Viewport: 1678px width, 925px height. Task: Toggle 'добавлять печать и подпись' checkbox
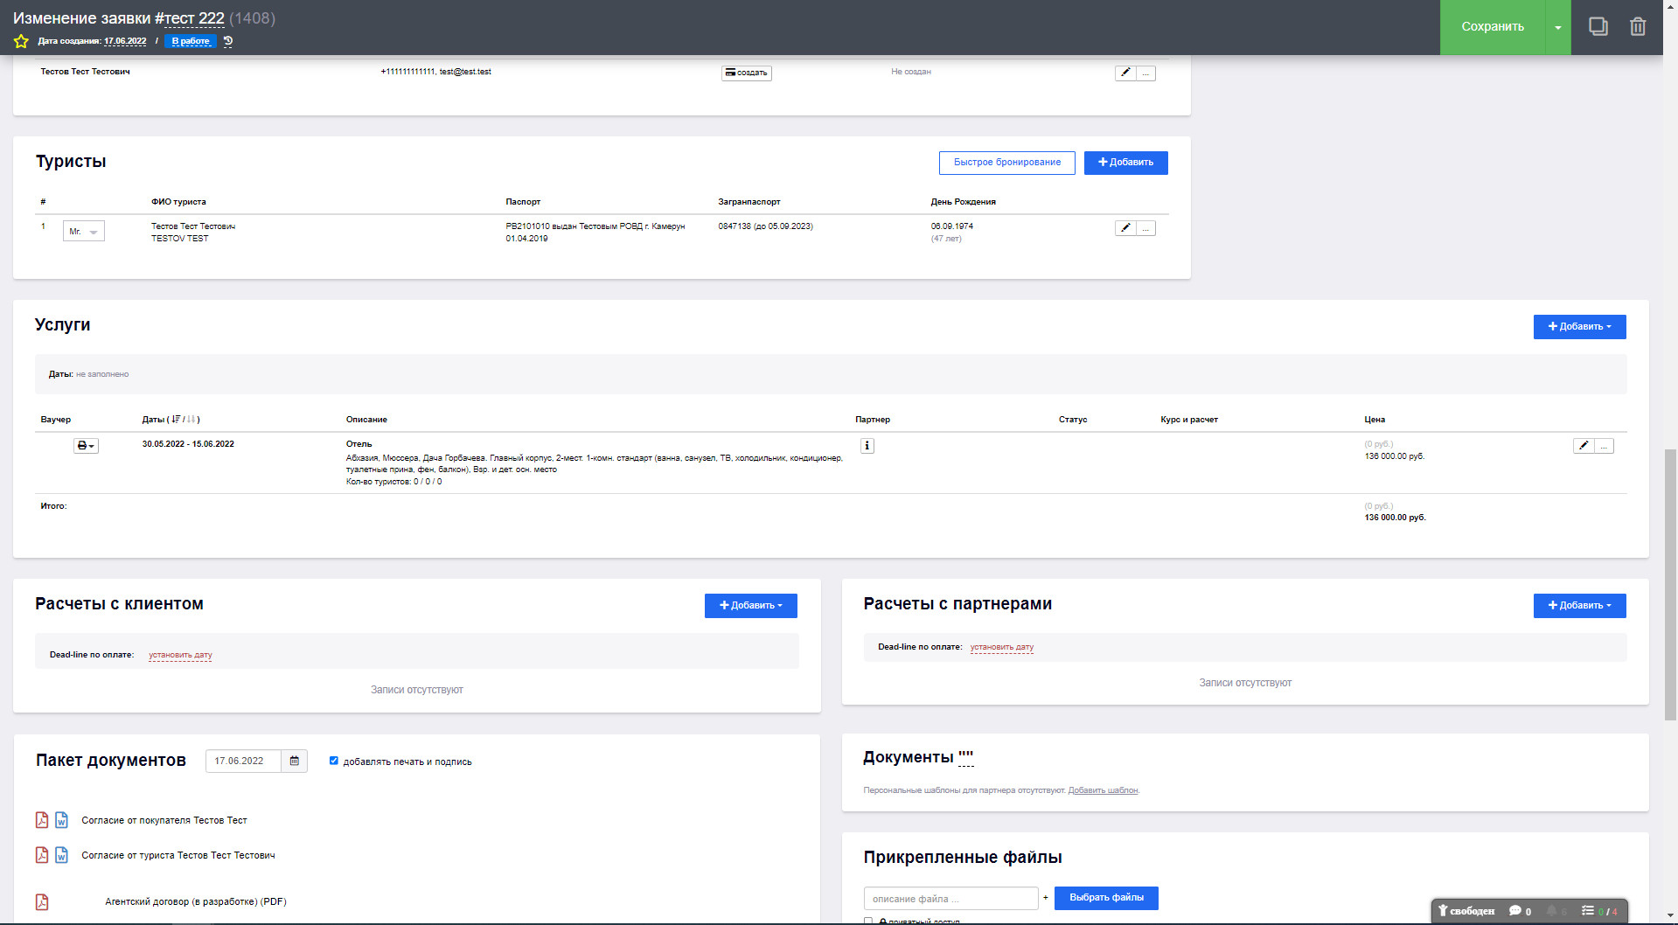tap(333, 761)
